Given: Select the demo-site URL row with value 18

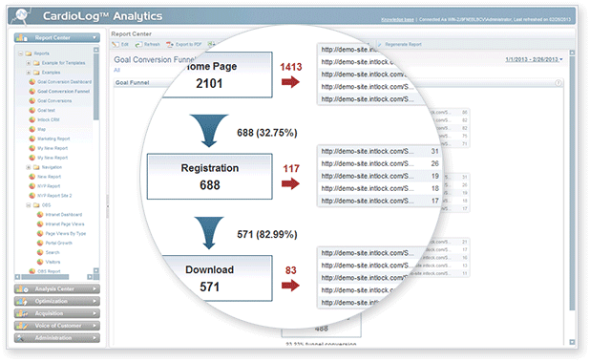Looking at the screenshot, I should click(380, 188).
